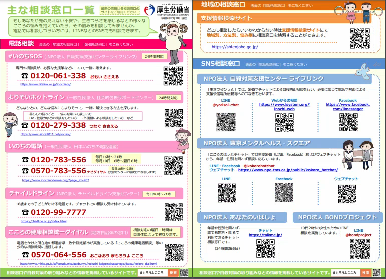386x279 pixels.
Task: Open the since2011.net/yorisoi link
Action: pos(45,134)
